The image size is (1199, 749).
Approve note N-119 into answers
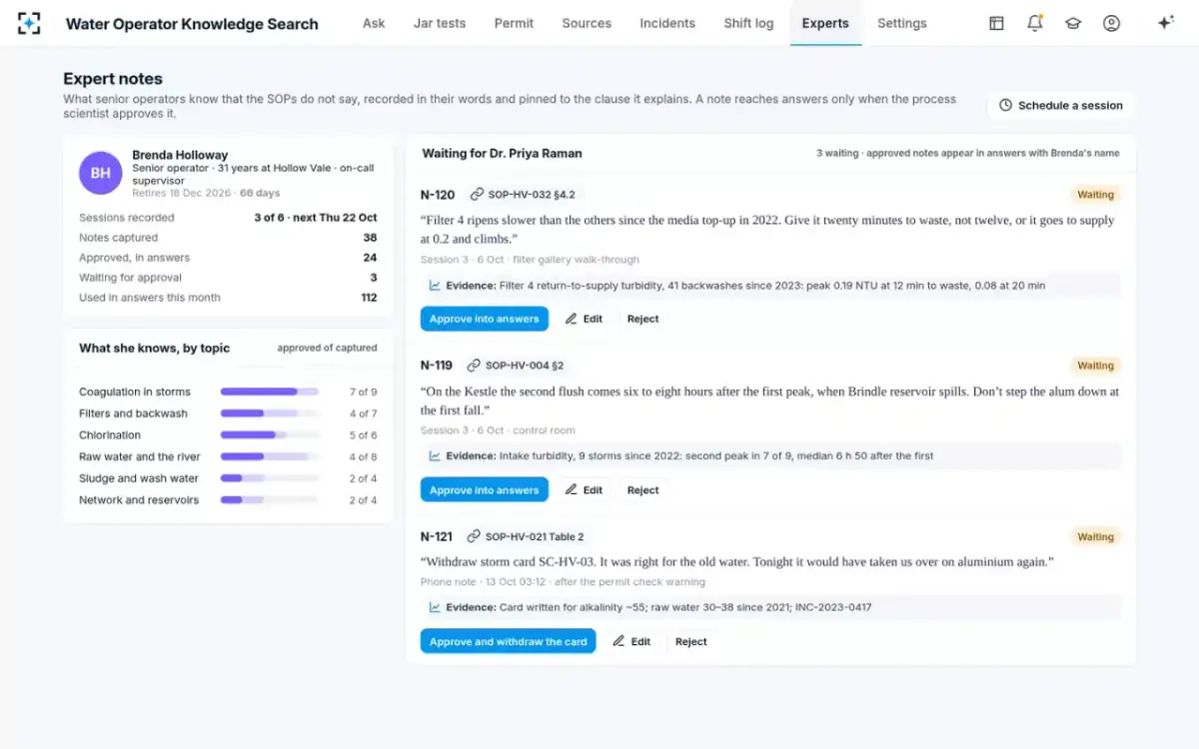(485, 490)
